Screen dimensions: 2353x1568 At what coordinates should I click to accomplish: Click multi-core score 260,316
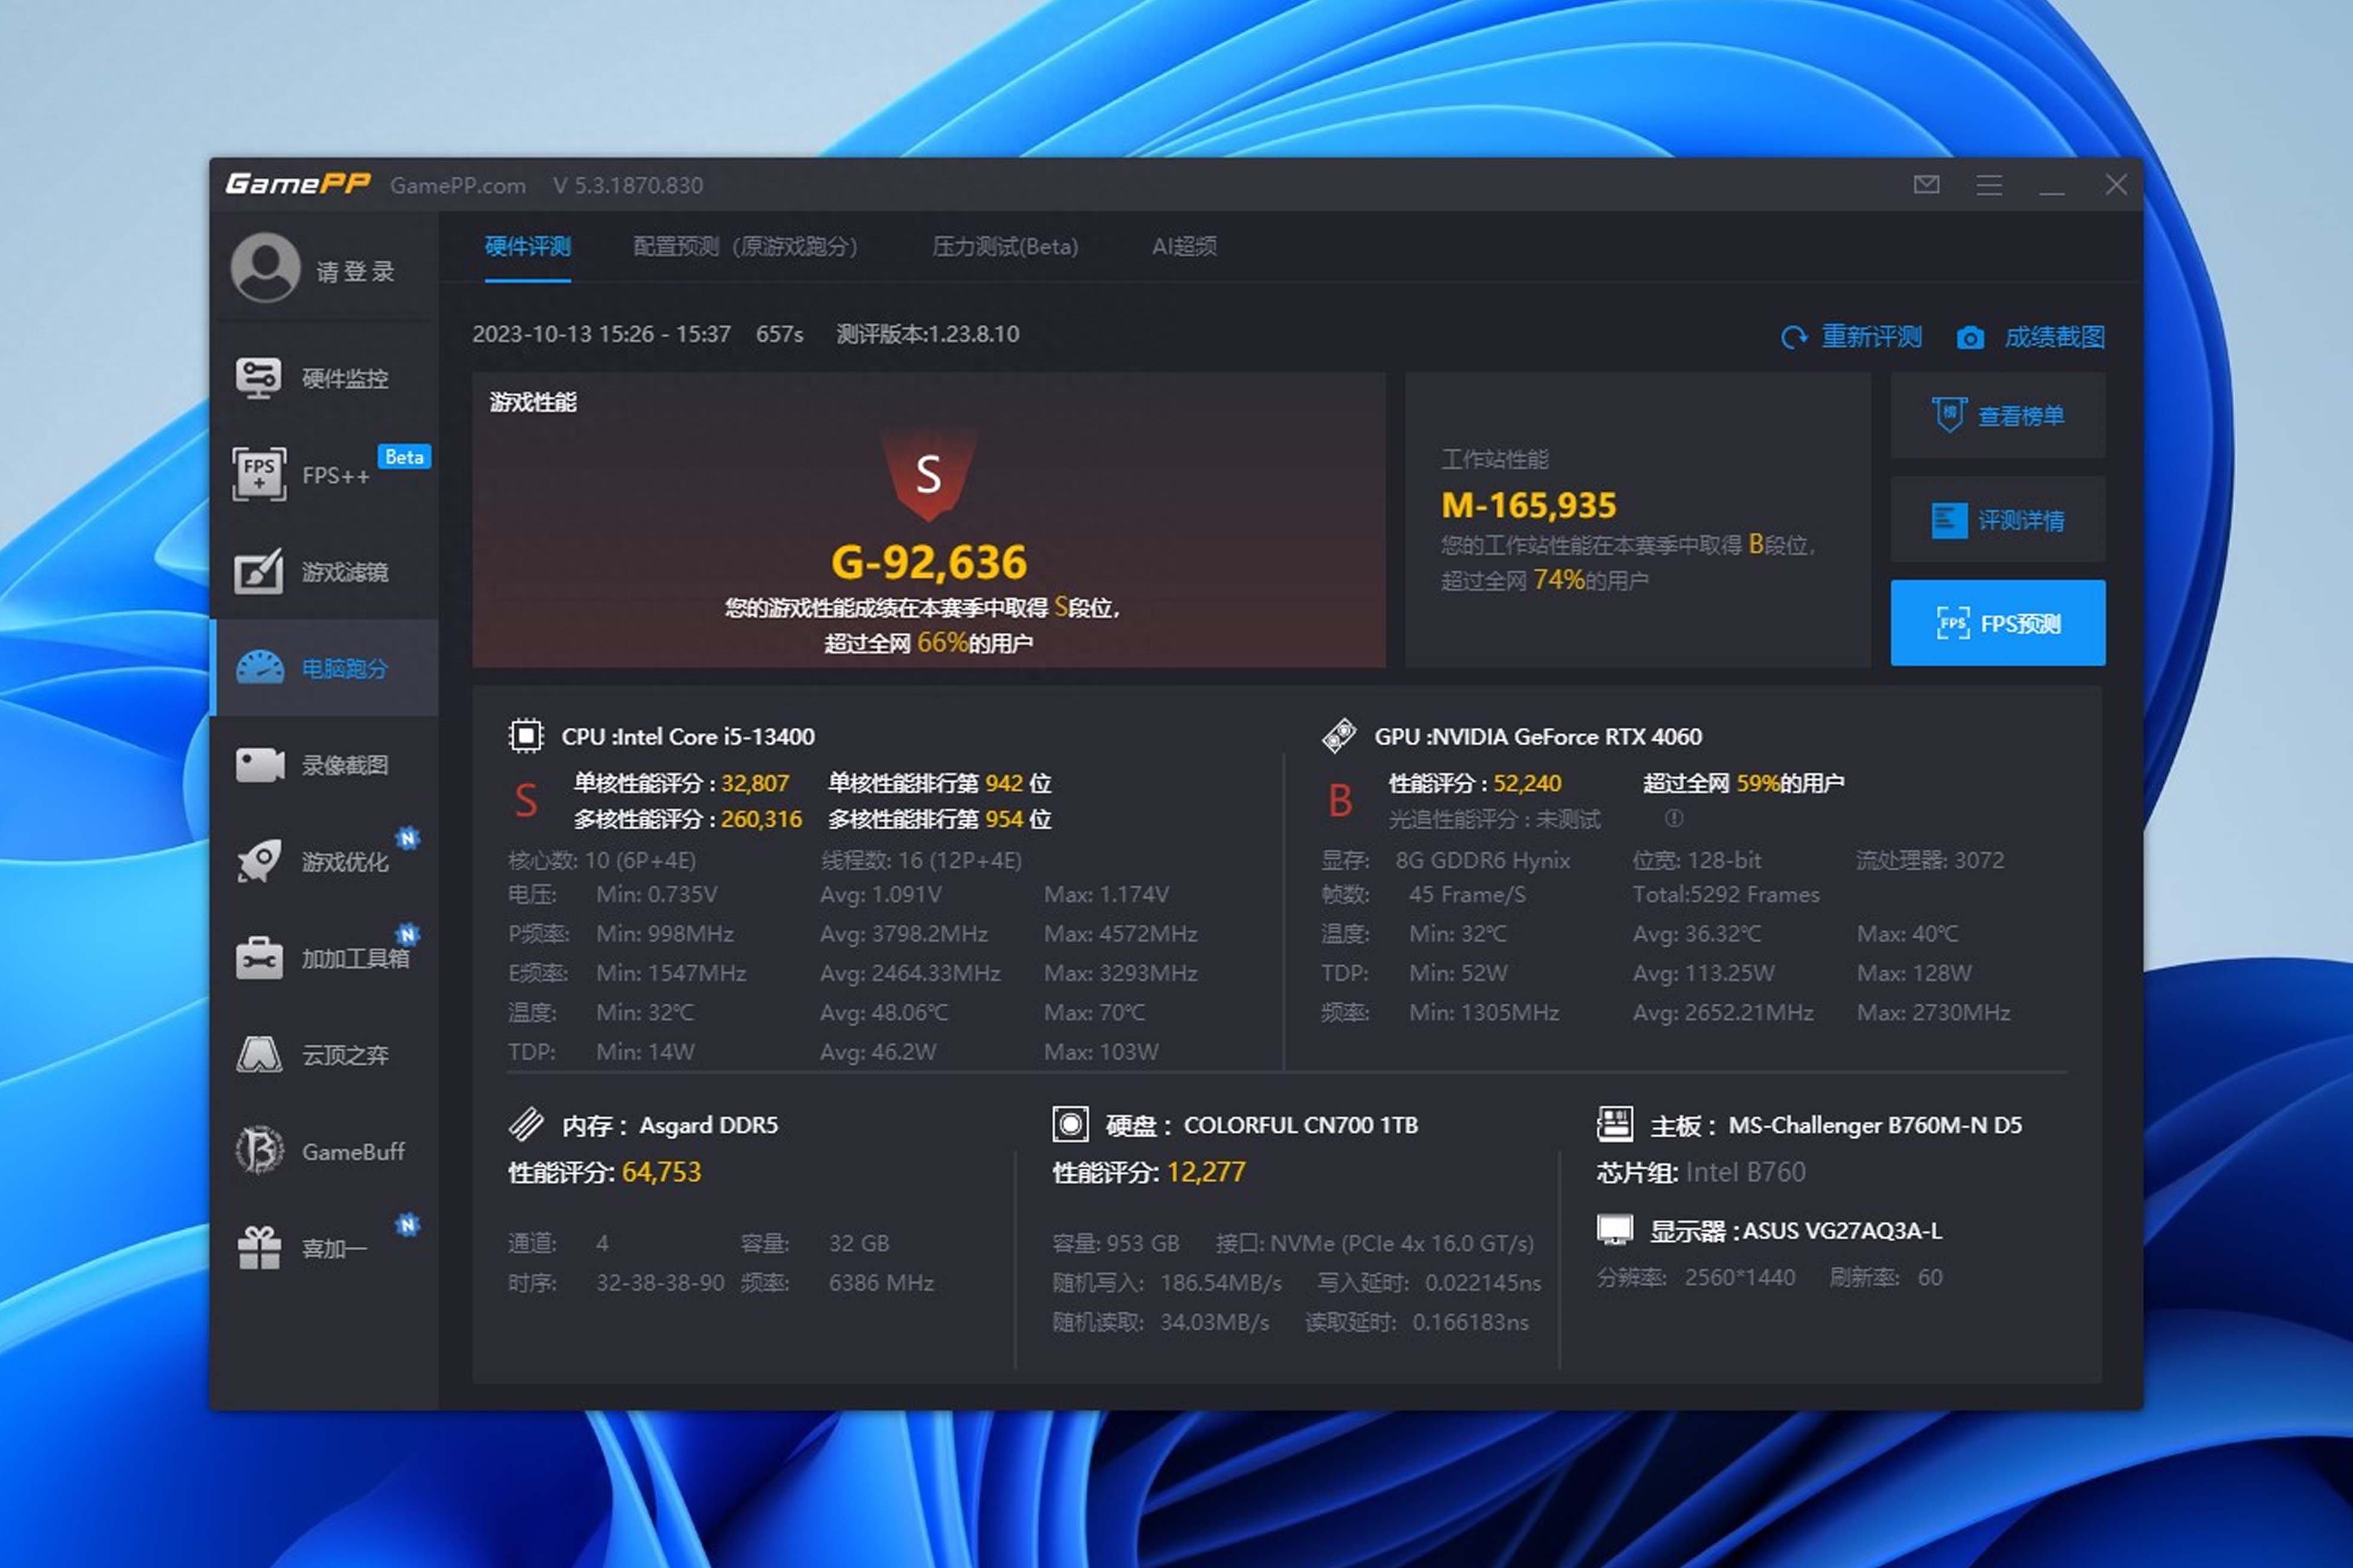[x=760, y=819]
